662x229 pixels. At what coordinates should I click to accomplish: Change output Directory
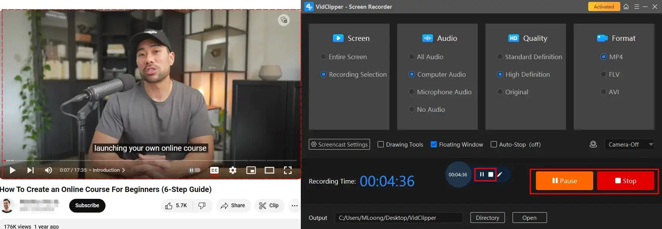pyautogui.click(x=487, y=218)
